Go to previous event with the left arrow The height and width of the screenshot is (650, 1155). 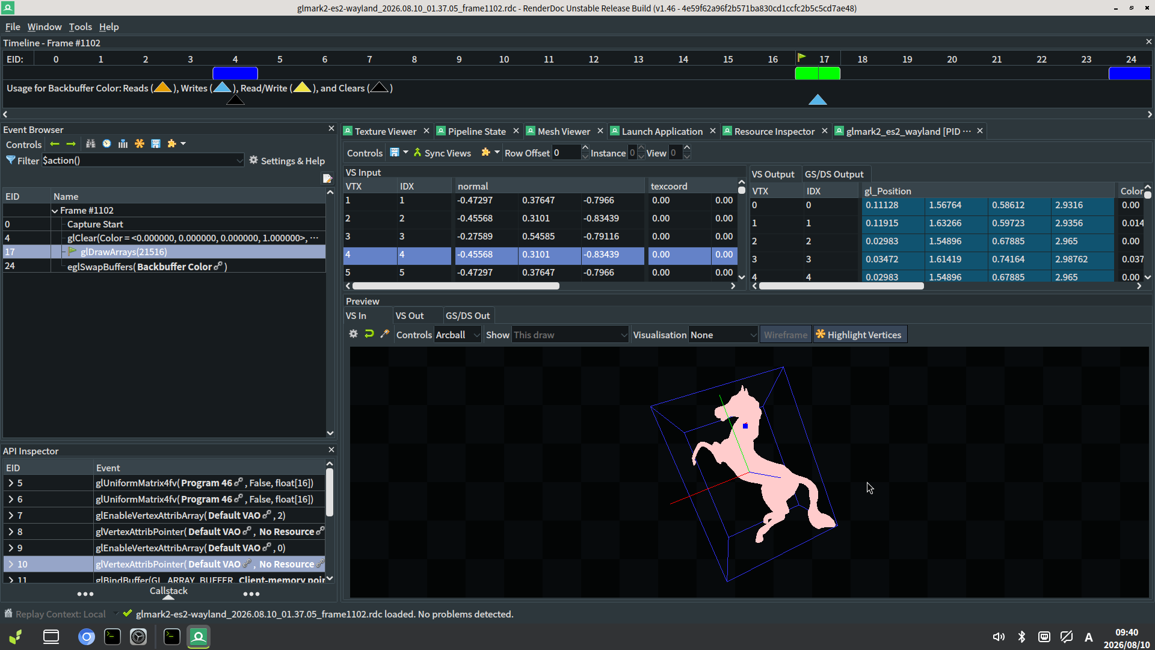point(55,144)
